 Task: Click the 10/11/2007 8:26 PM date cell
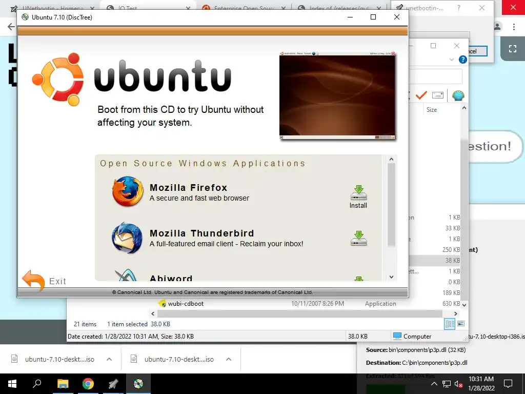(317, 304)
